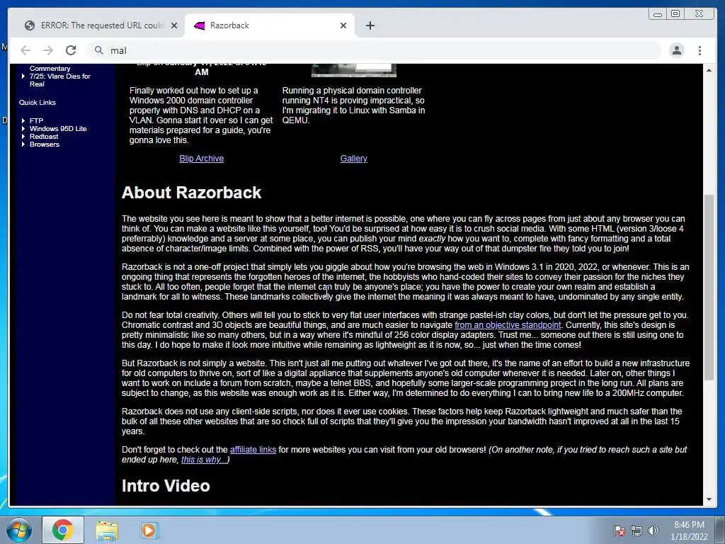Image resolution: width=725 pixels, height=544 pixels.
Task: Open the Chrome profile avatar menu
Action: (676, 50)
